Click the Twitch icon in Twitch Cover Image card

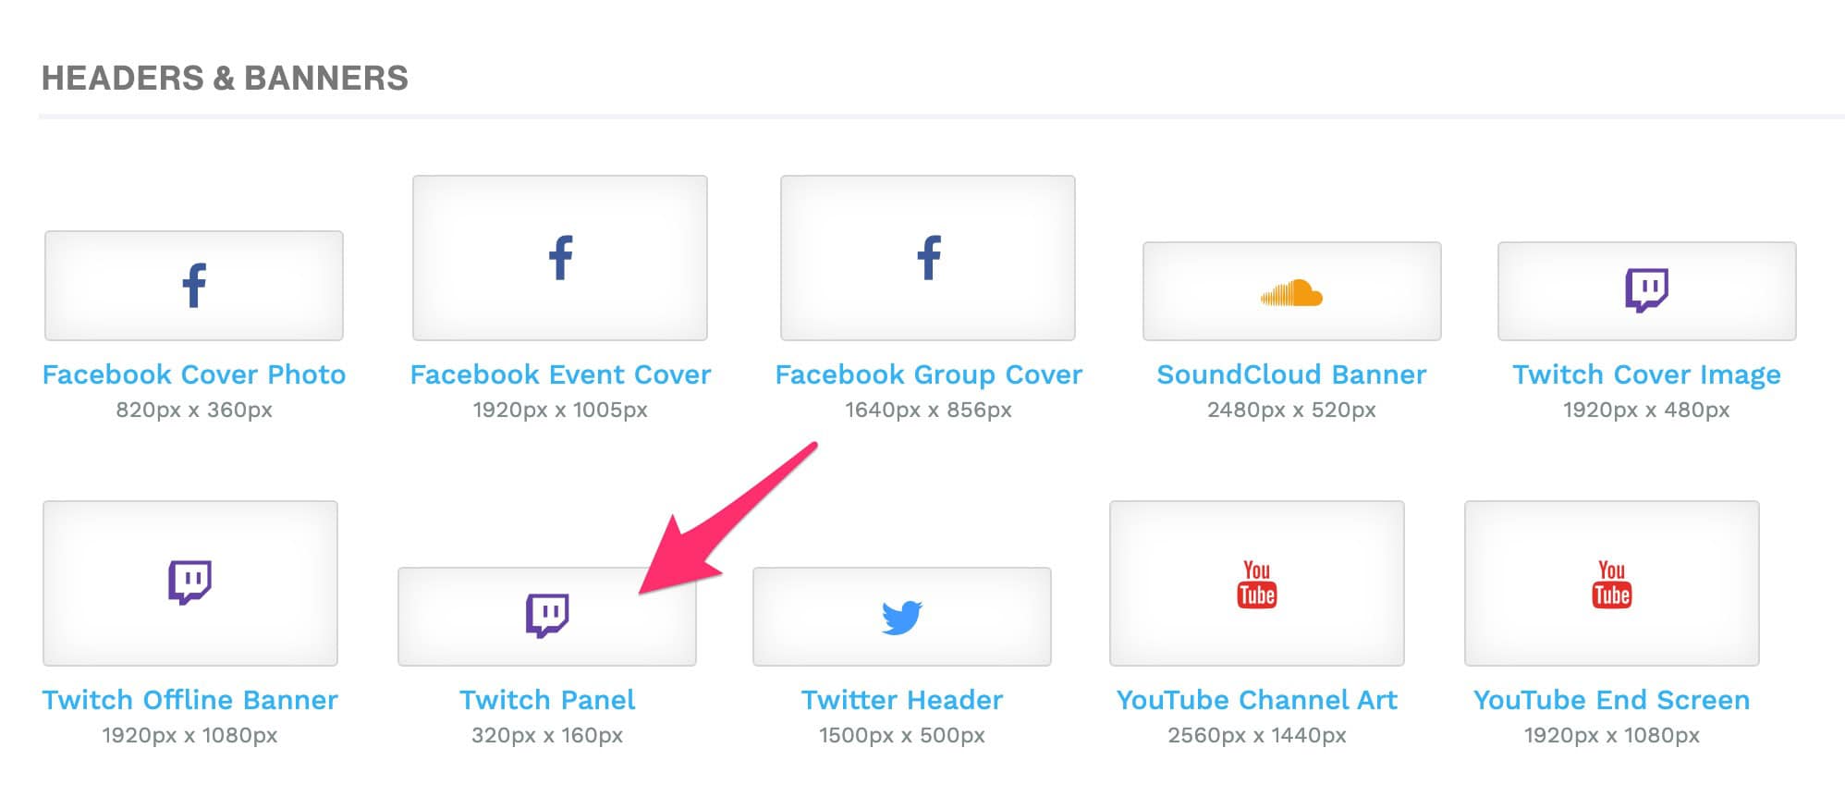pos(1646,290)
